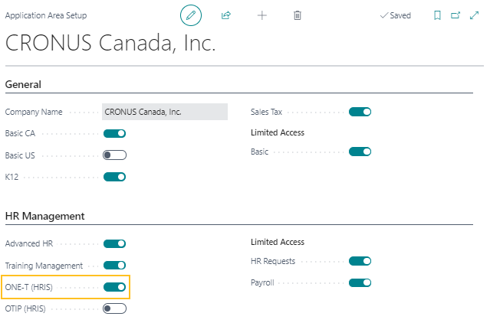Toggle the Sales Tax switch
The width and height of the screenshot is (490, 323).
(x=360, y=112)
